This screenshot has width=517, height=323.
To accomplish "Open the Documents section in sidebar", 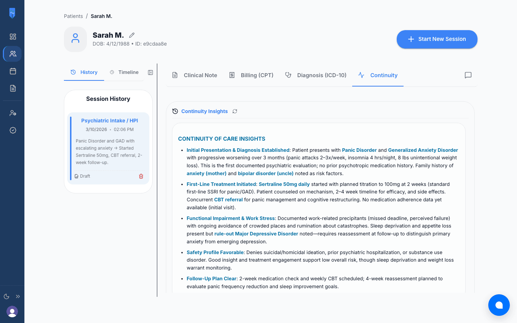I will pos(13,88).
